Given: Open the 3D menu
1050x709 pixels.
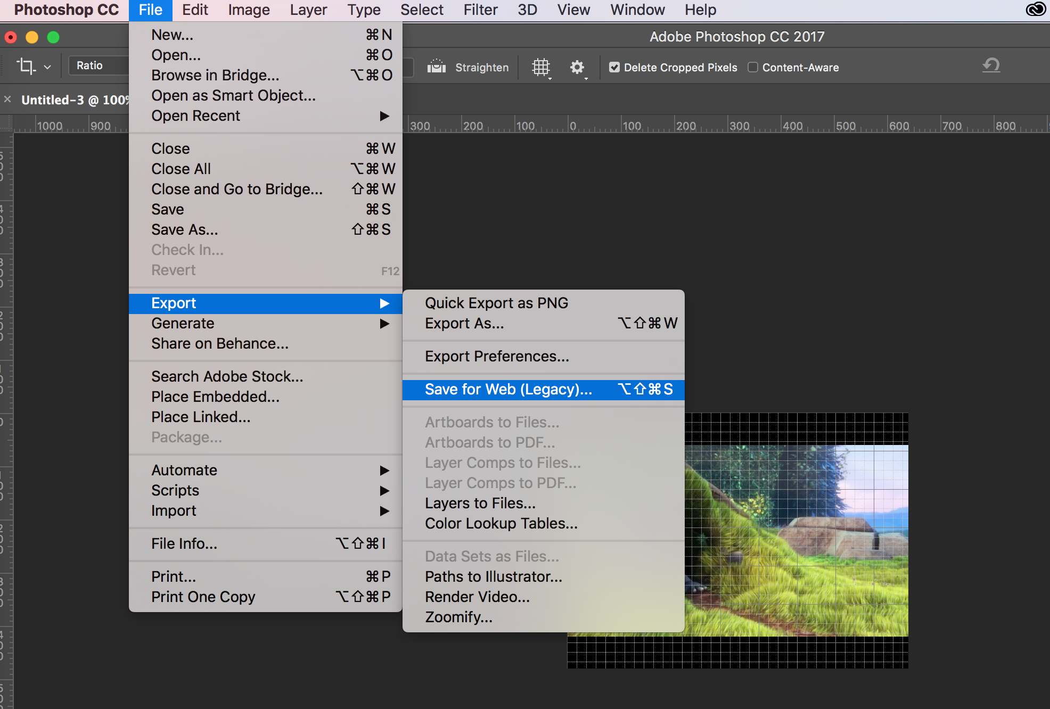Looking at the screenshot, I should click(x=527, y=10).
